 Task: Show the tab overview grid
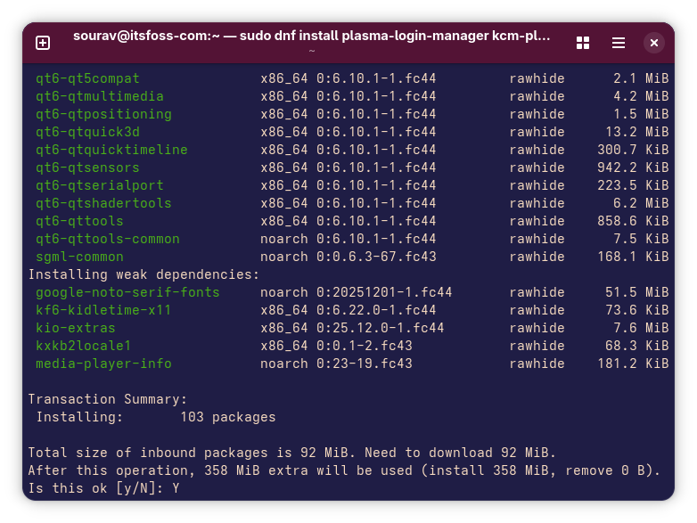(x=583, y=43)
